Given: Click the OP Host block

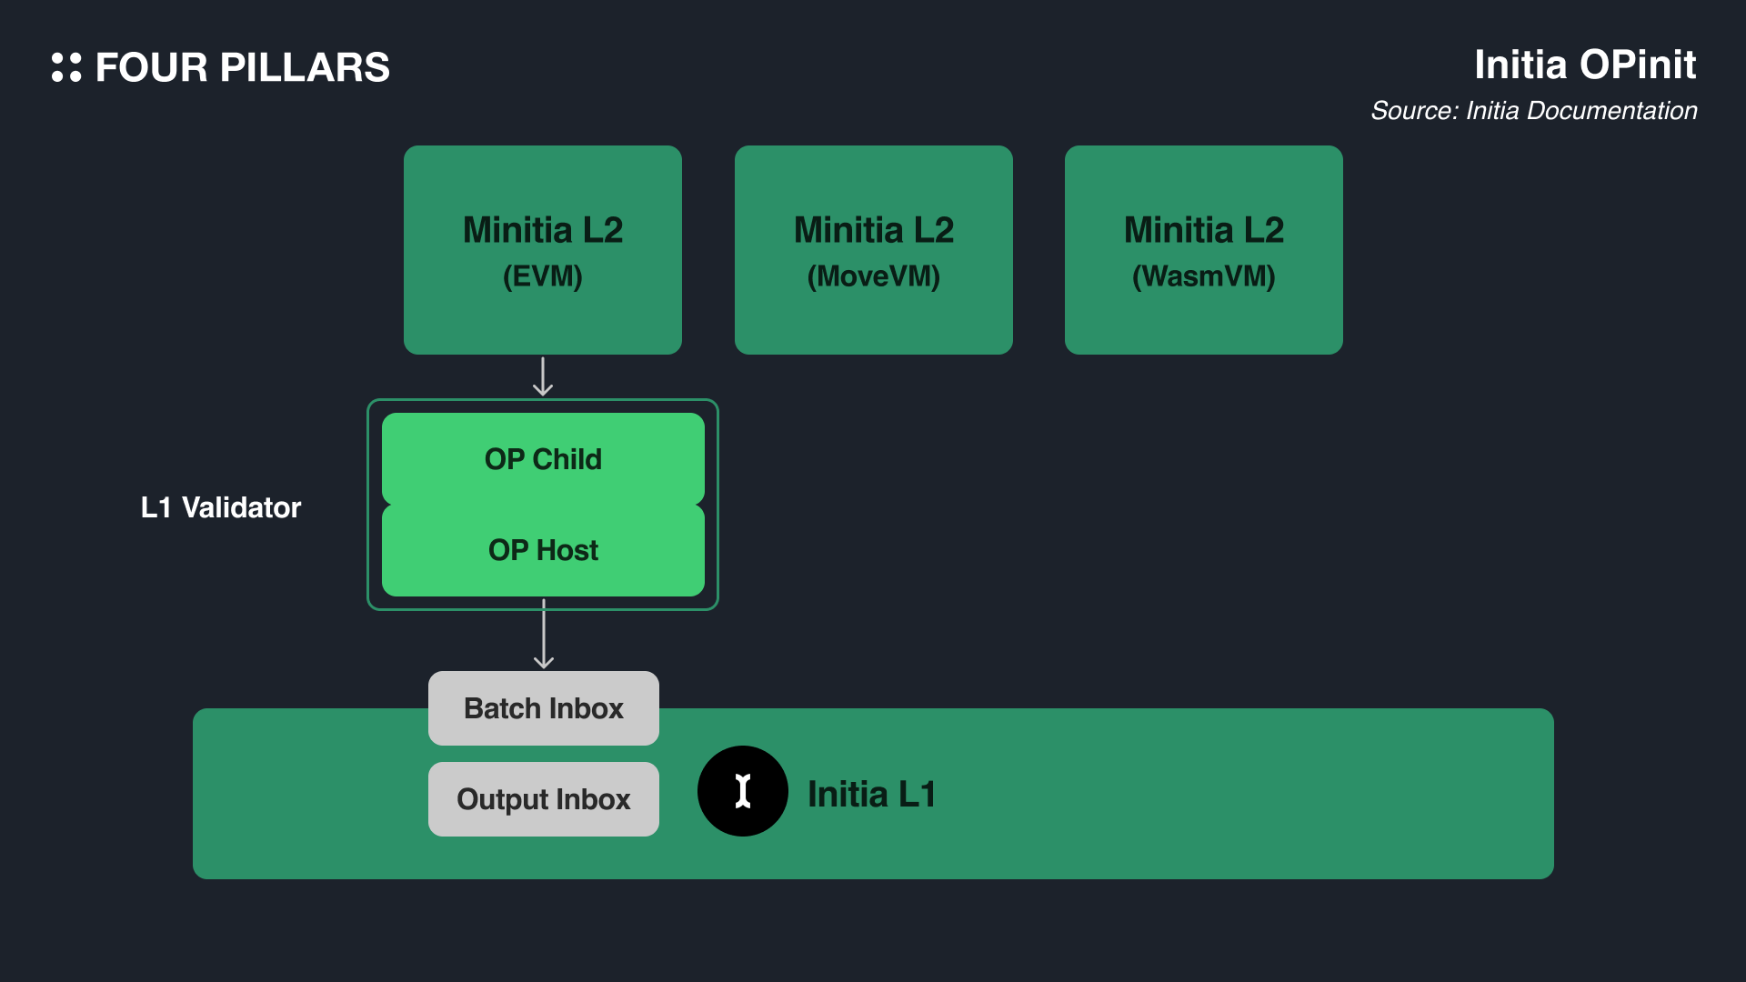Looking at the screenshot, I should coord(543,550).
